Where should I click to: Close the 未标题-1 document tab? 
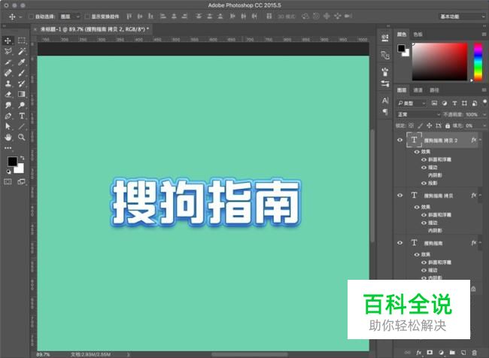(x=35, y=29)
